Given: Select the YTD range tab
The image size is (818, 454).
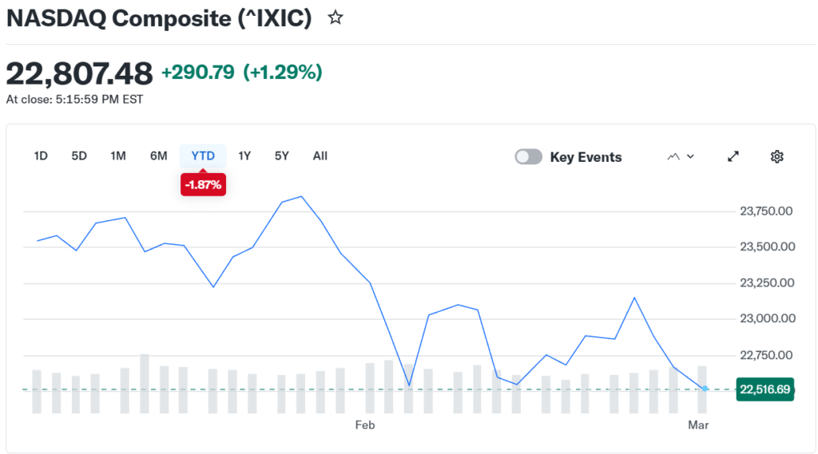Looking at the screenshot, I should tap(203, 156).
